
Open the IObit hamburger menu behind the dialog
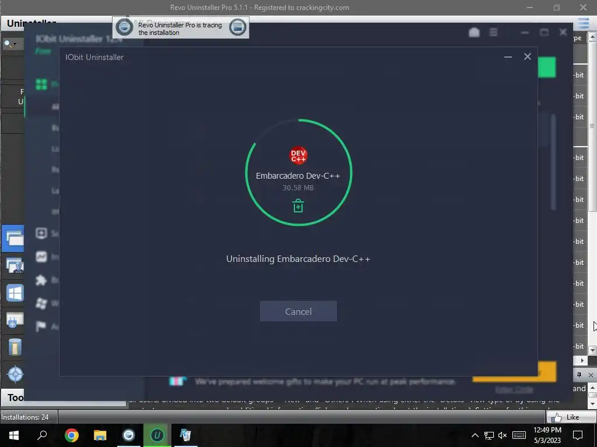point(493,33)
